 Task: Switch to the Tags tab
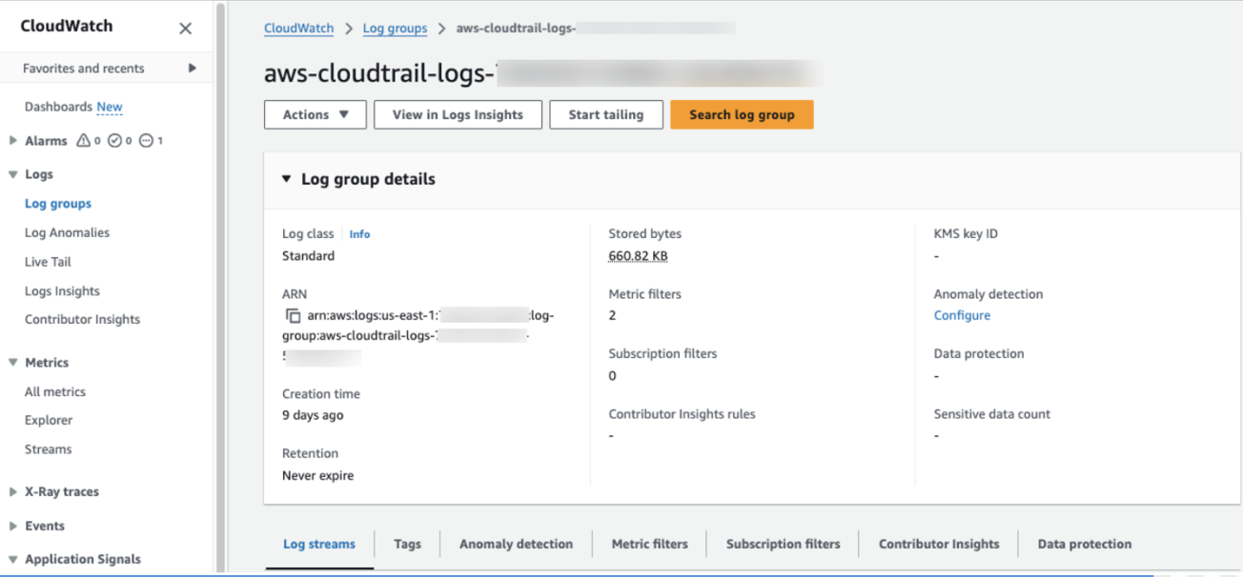(407, 544)
